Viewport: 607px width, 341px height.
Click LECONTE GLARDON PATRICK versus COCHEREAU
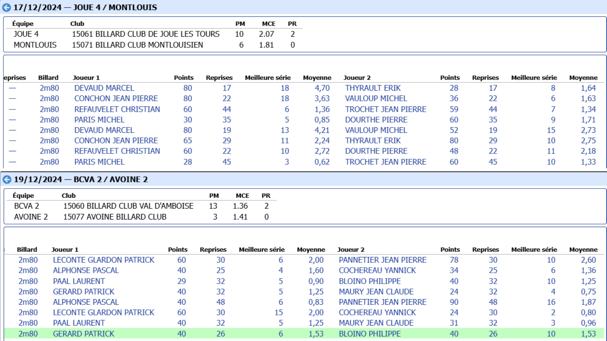[x=104, y=313]
